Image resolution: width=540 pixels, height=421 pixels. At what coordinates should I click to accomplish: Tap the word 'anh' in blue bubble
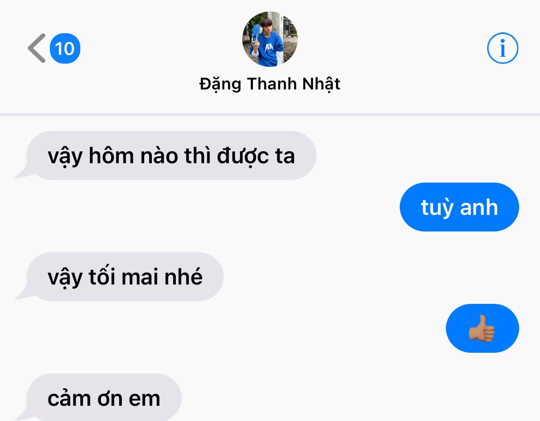tap(479, 208)
